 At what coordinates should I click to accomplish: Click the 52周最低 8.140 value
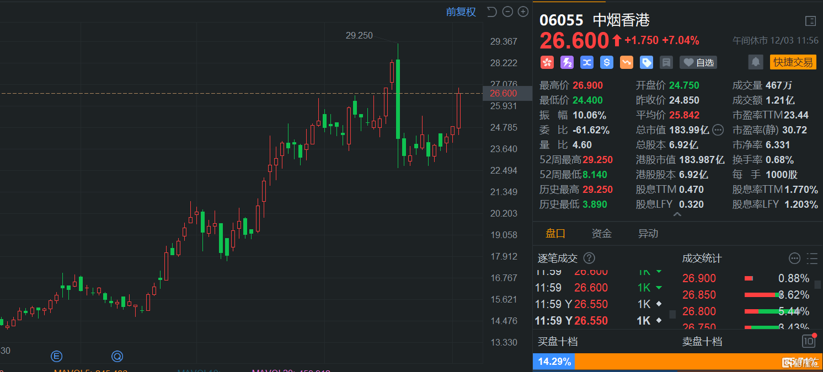click(595, 175)
